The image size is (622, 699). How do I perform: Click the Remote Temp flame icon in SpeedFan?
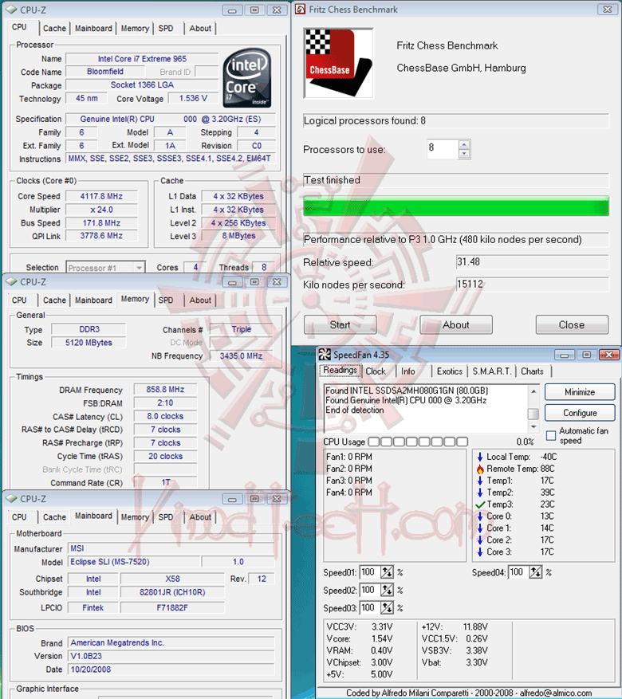pyautogui.click(x=480, y=469)
